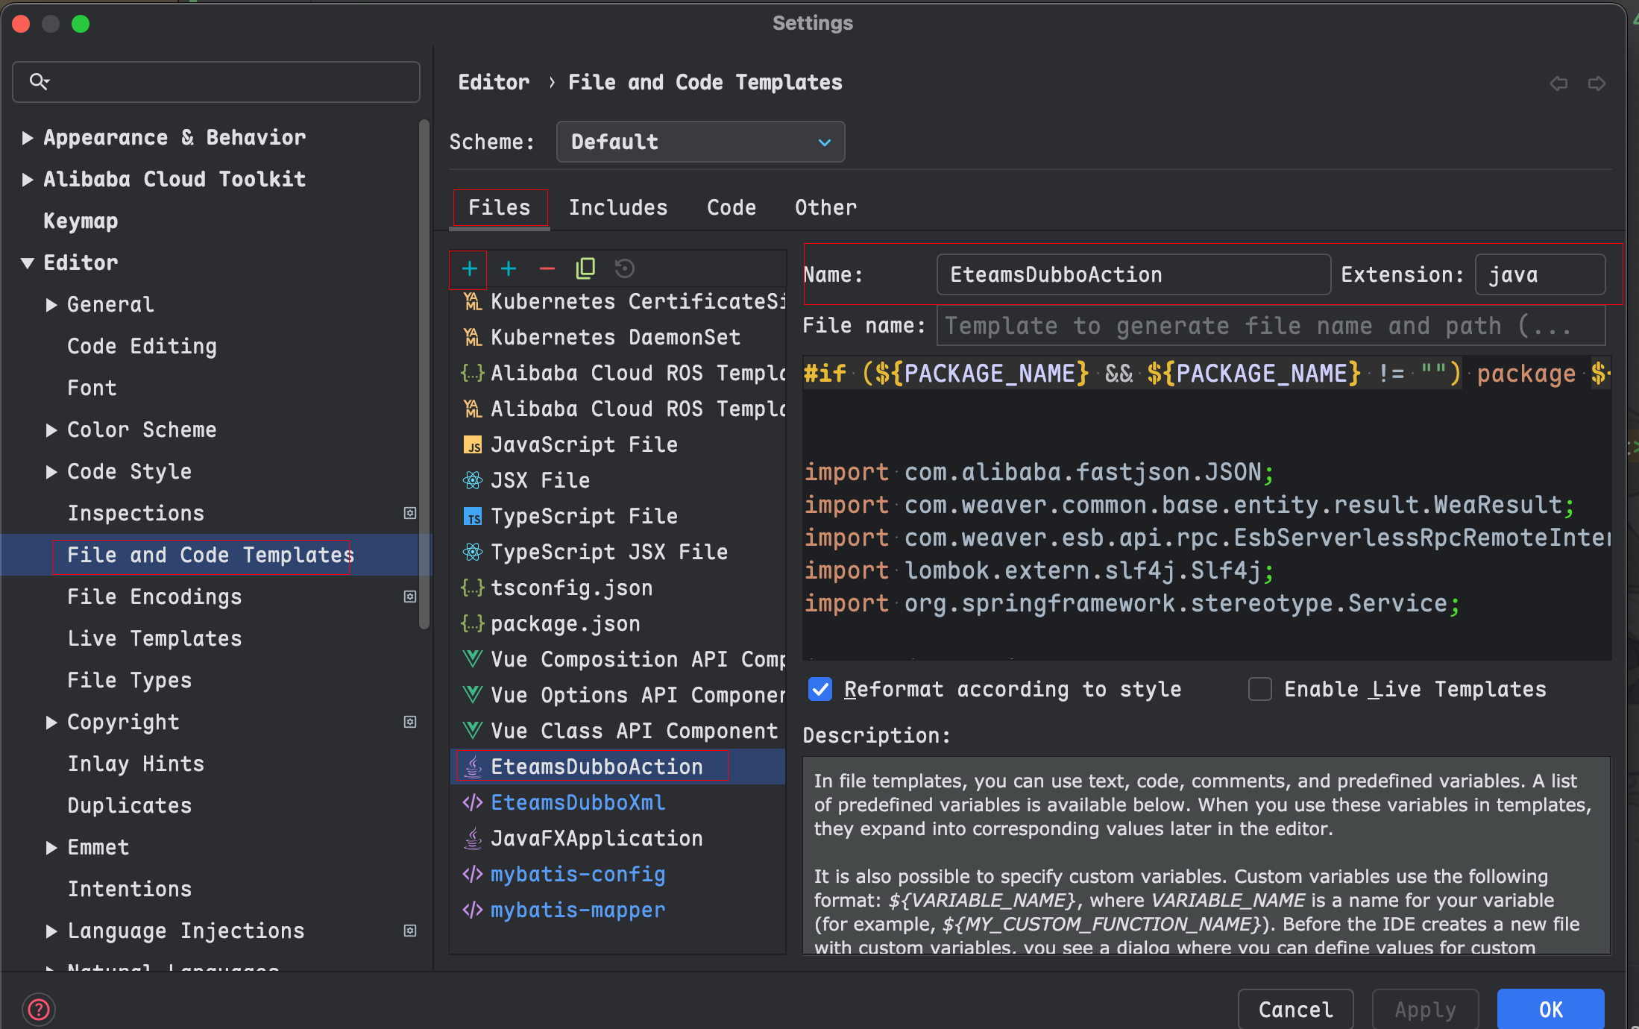Click the Create Template plus icon
Viewport: 1639px width, 1029px height.
(x=469, y=268)
